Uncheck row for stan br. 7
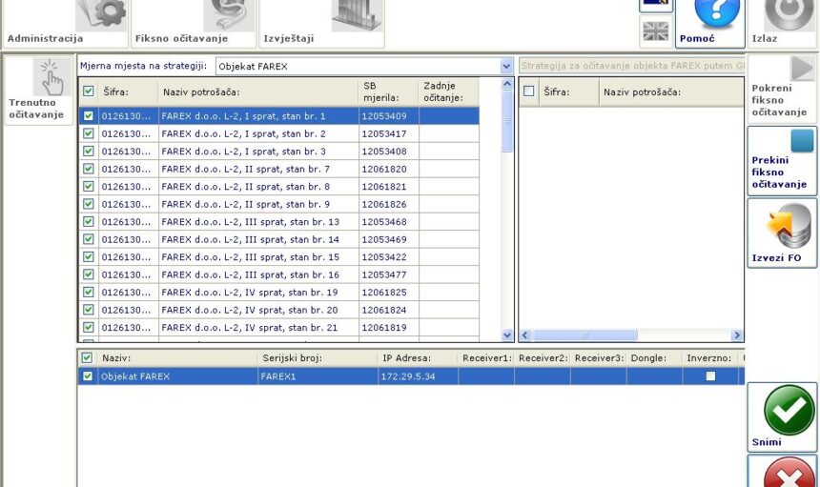The image size is (820, 487). (89, 169)
